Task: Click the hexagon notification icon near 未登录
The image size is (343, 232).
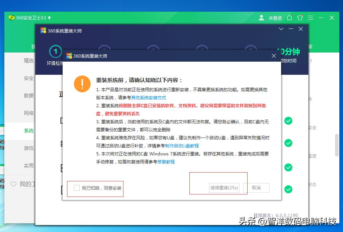Action: (289, 17)
